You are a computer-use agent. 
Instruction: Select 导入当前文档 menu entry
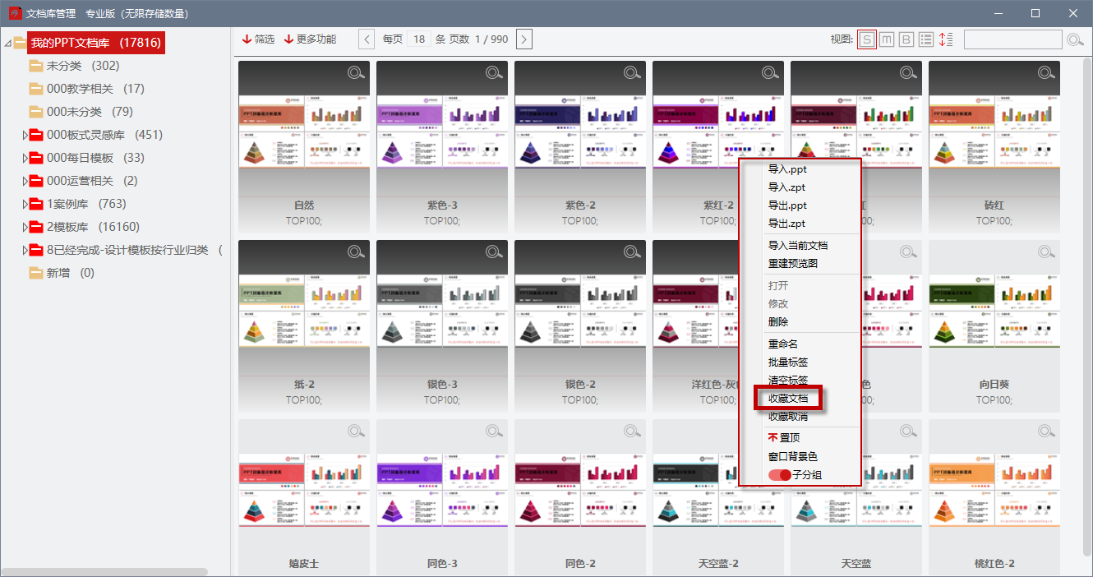click(800, 246)
